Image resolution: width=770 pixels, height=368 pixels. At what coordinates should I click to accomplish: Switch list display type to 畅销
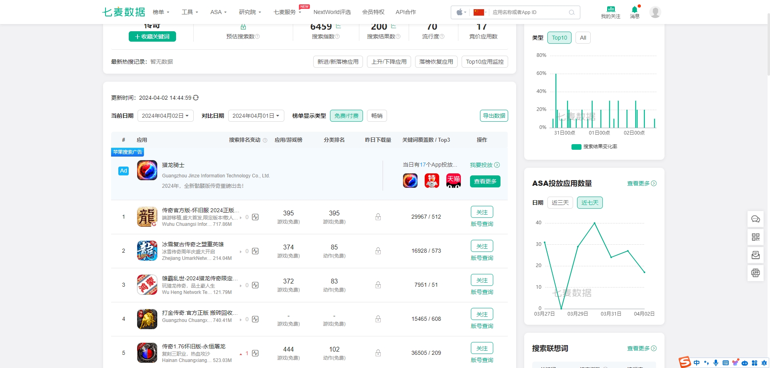(377, 116)
